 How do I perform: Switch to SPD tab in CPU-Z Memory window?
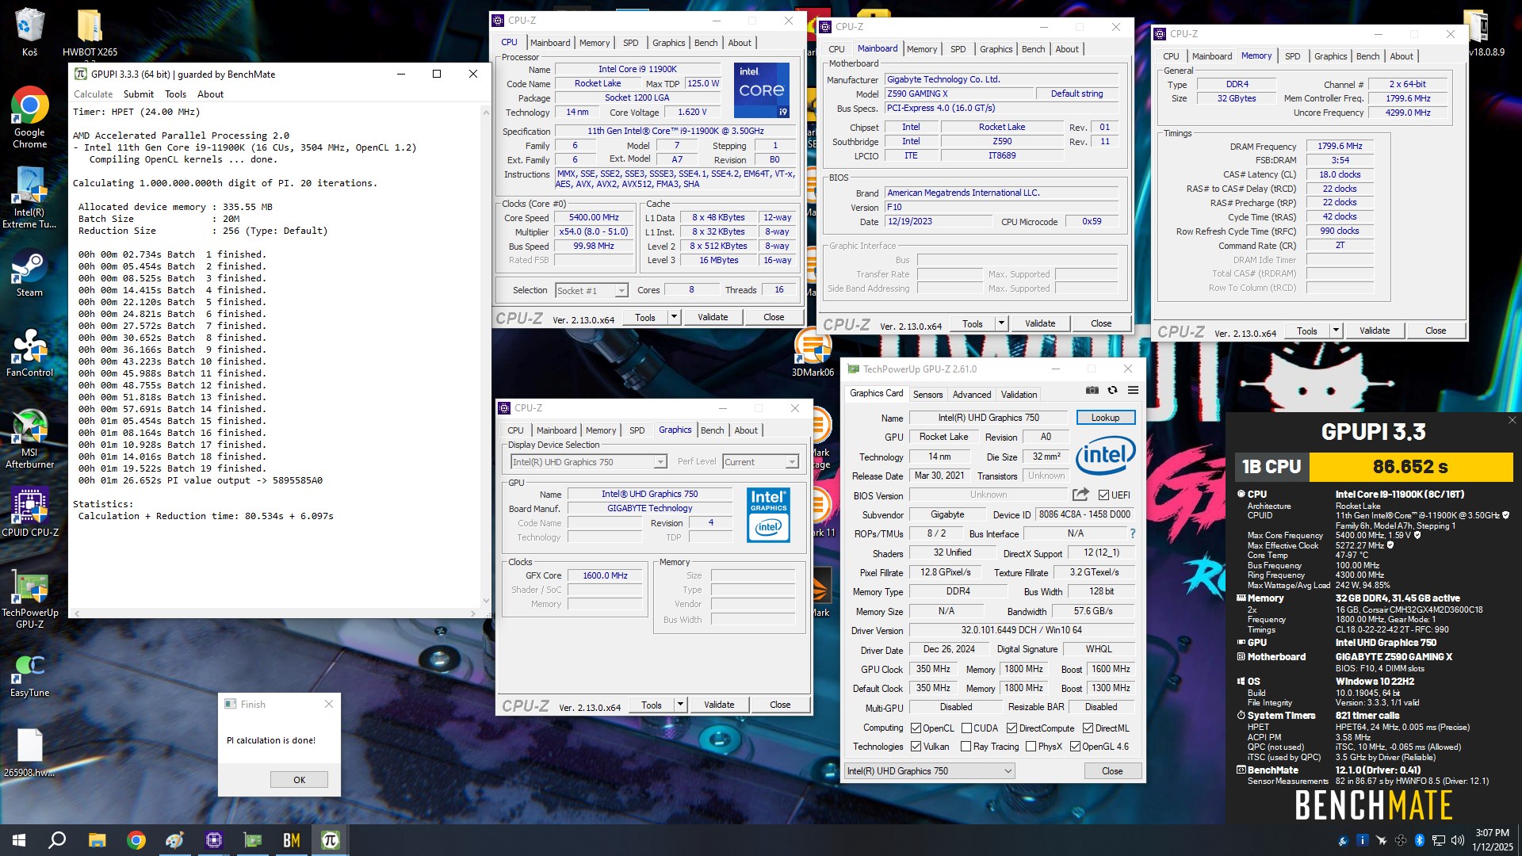1292,56
